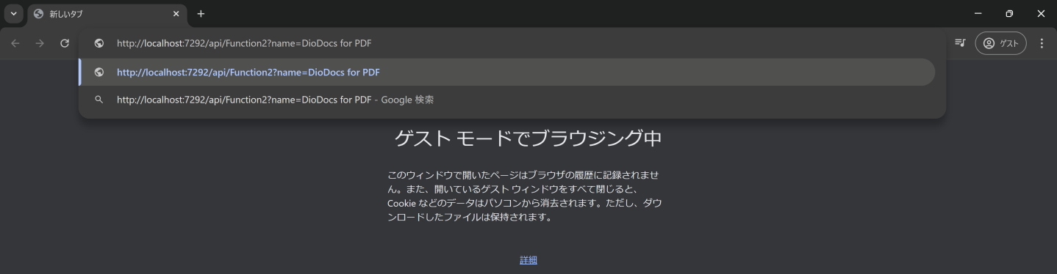1057x274 pixels.
Task: Open the ゲスト profile button
Action: coord(1000,43)
